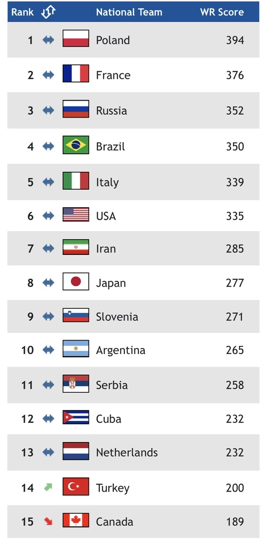Open the Netherlands team name link
Image resolution: width=269 pixels, height=539 pixels.
(127, 453)
